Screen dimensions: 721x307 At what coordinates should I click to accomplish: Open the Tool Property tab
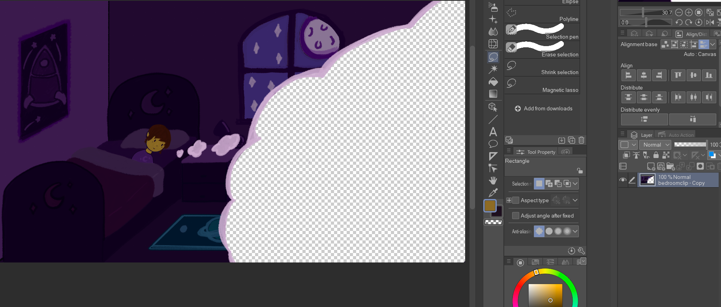click(536, 152)
